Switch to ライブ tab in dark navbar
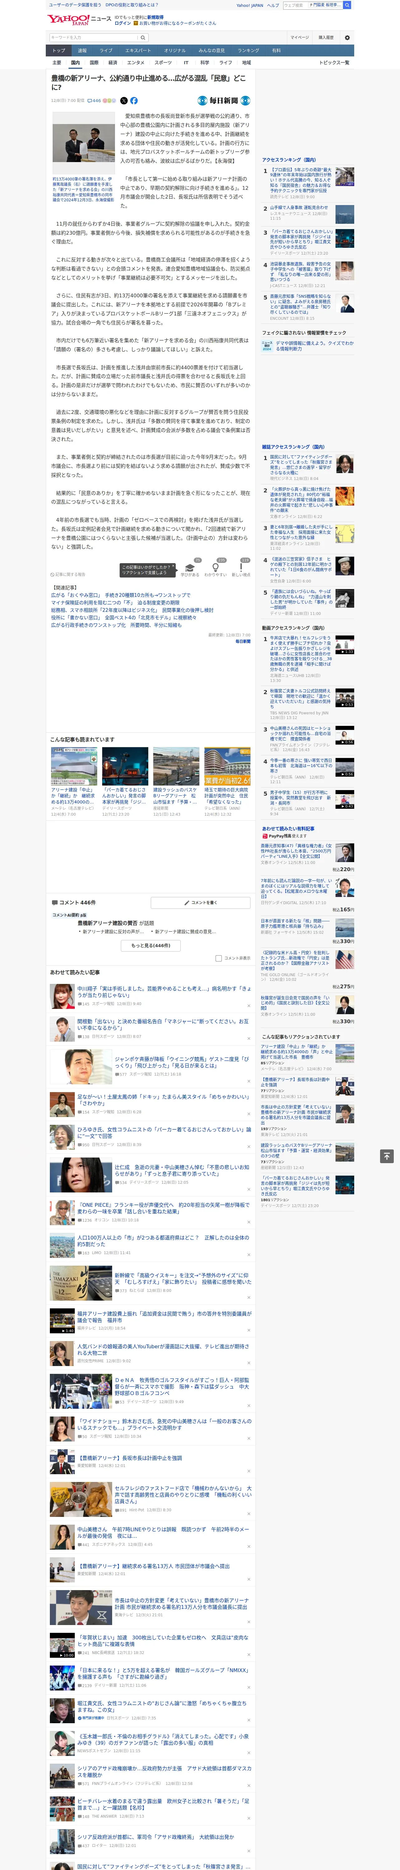Viewport: 400px width, 1870px height. coord(106,51)
